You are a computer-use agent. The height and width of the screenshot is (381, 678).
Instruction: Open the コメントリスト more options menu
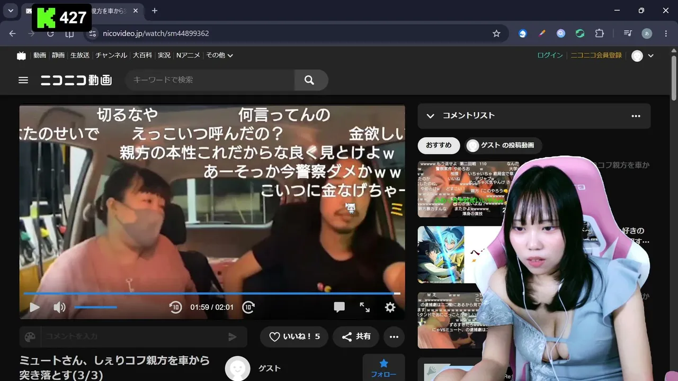click(636, 116)
